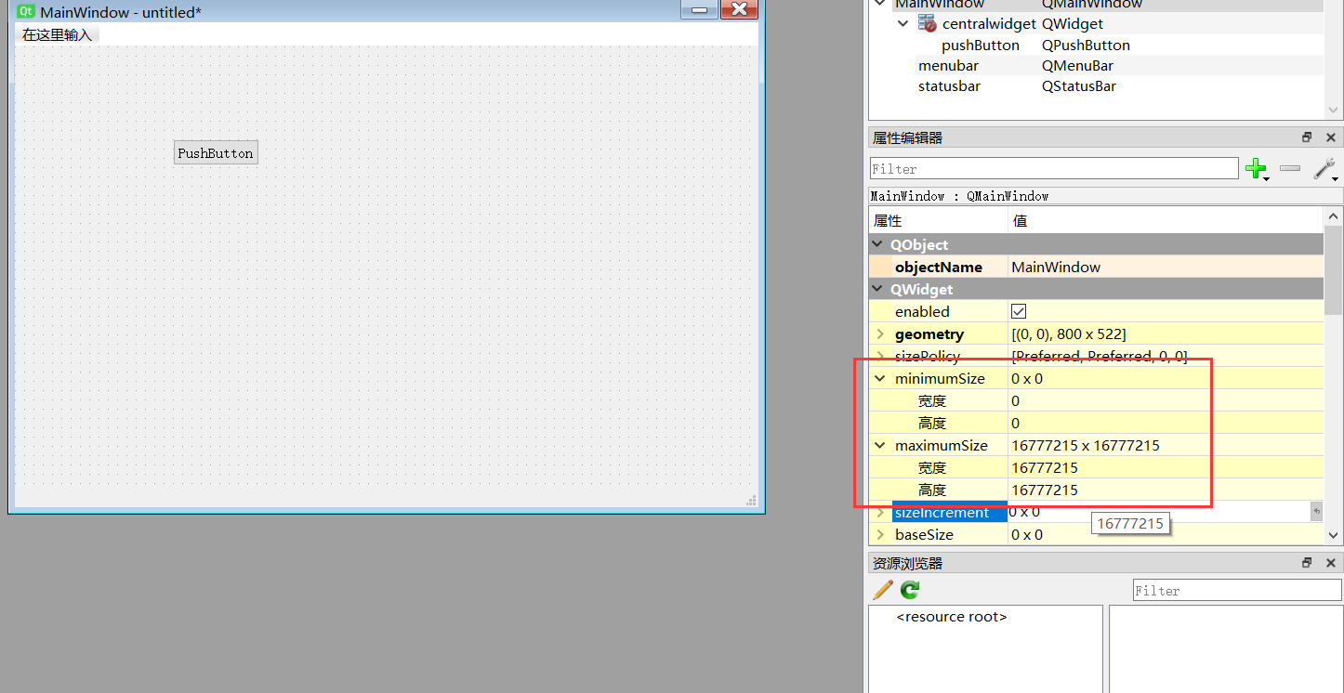The height and width of the screenshot is (693, 1344).
Task: Click the remove dynamic property minus icon
Action: [1290, 168]
